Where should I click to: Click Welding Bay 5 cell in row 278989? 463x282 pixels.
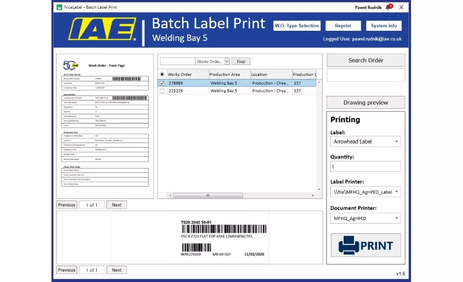tap(229, 83)
